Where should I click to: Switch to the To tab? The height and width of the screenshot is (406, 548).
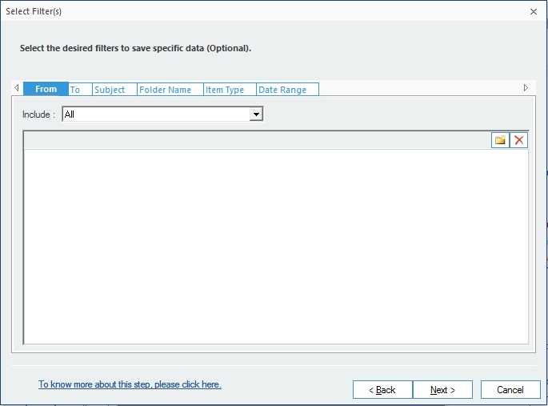click(x=80, y=90)
